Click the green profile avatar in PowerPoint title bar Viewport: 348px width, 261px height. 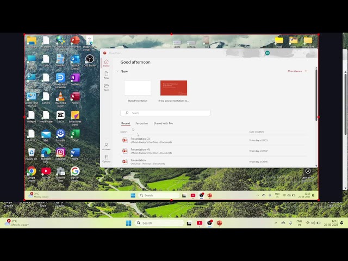click(x=268, y=53)
